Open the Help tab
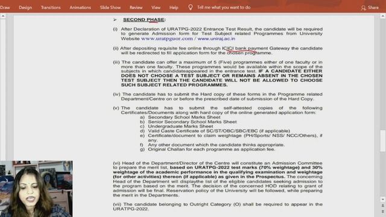The height and width of the screenshot is (217, 386). click(x=174, y=7)
